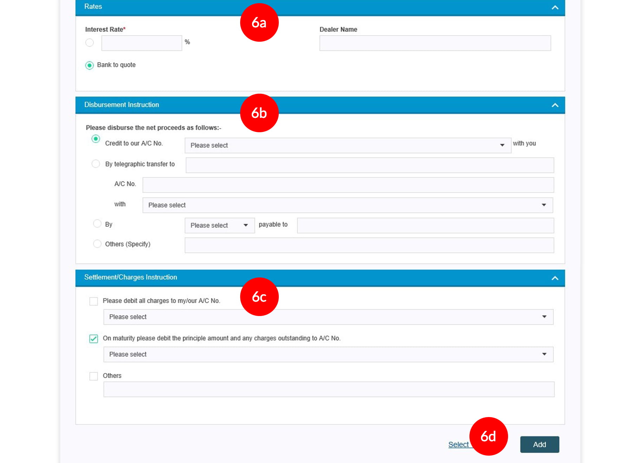Select the Bank to quote option

coord(90,65)
